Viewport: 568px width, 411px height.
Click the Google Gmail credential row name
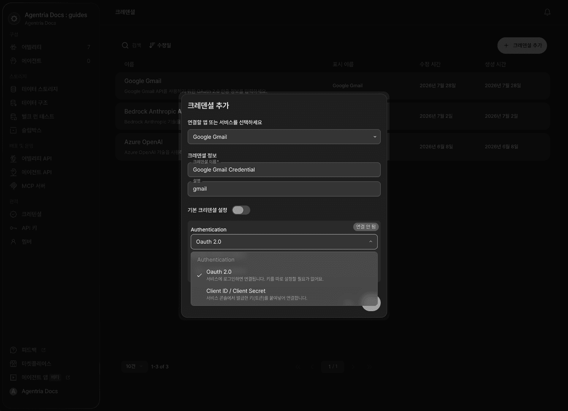pos(143,81)
